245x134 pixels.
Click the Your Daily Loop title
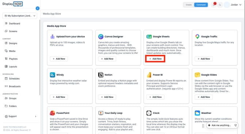point(113,113)
